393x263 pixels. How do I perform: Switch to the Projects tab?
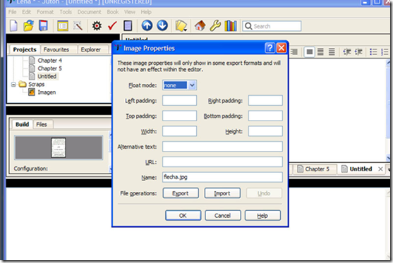(x=25, y=49)
